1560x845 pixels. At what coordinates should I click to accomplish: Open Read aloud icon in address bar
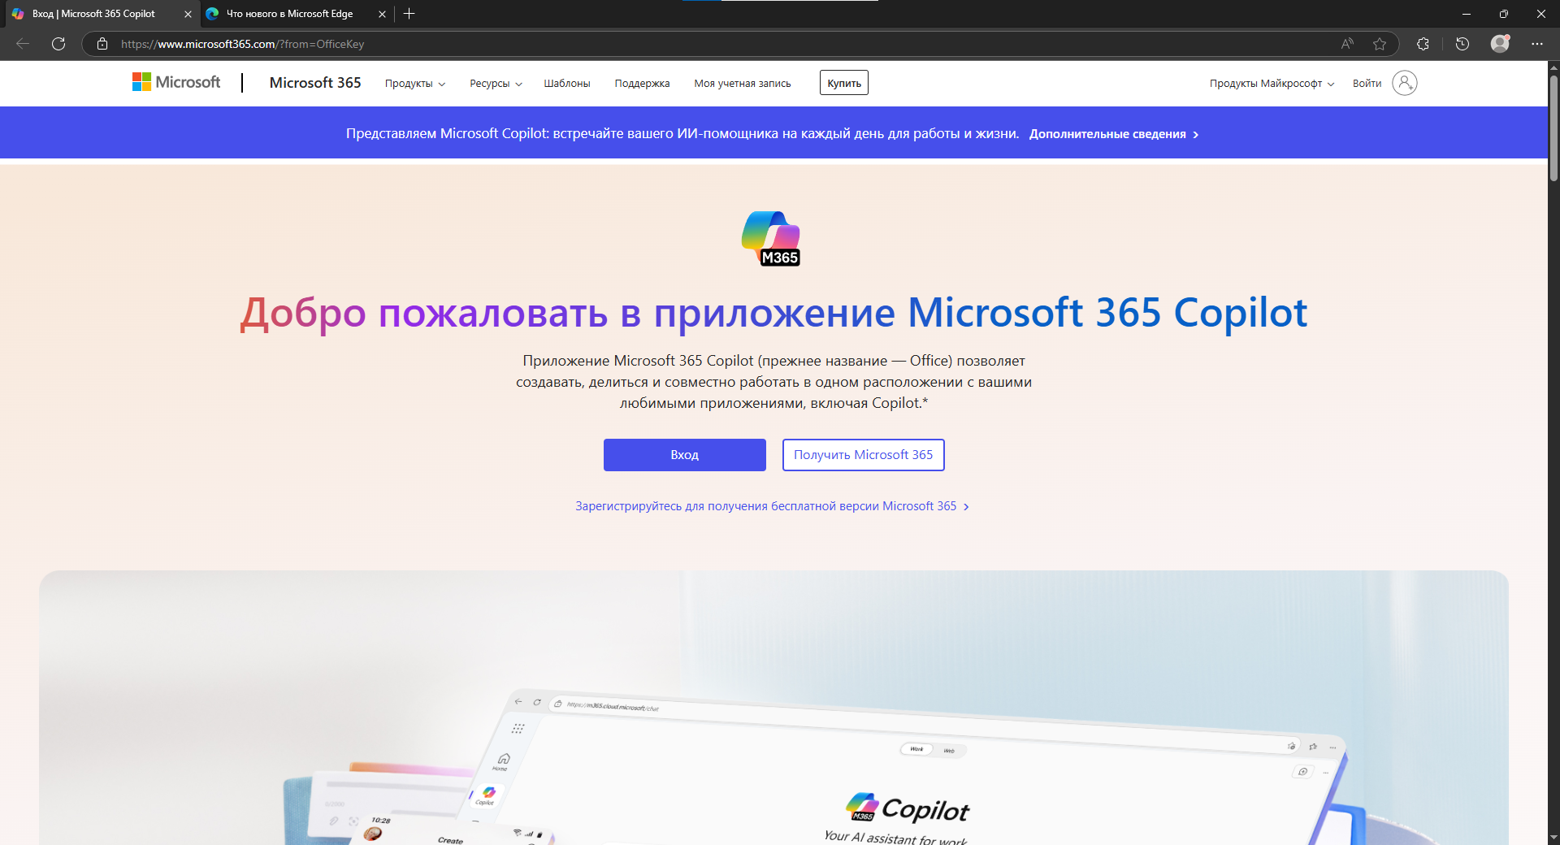click(1347, 44)
